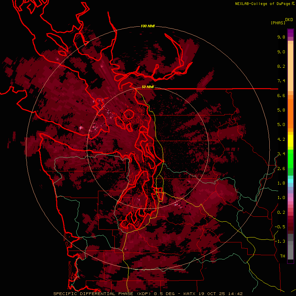
Task: Click the KATX station identifier
Action: [190, 294]
